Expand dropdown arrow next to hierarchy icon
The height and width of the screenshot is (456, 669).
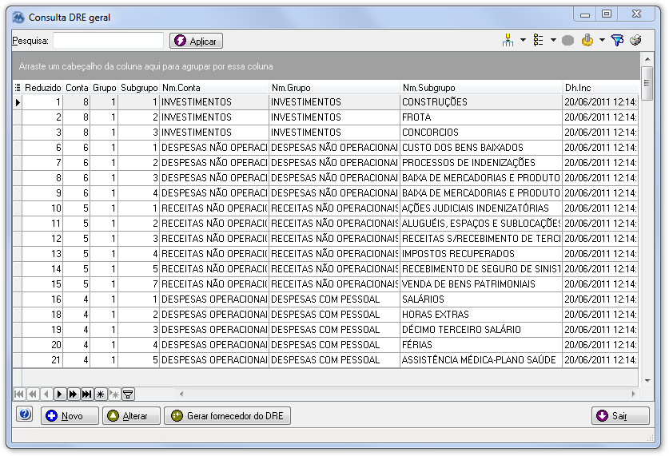coord(523,40)
